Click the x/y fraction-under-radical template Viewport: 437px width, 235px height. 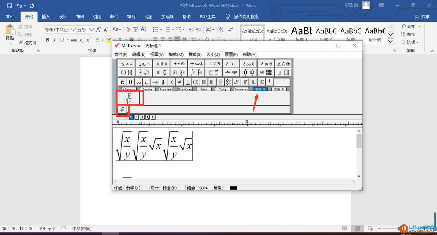129,98
